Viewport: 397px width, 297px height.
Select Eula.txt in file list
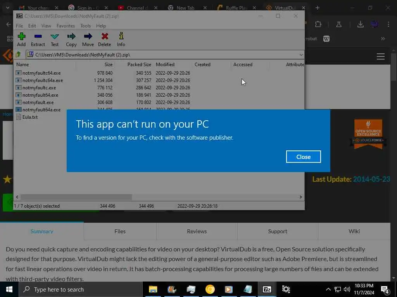(30, 117)
